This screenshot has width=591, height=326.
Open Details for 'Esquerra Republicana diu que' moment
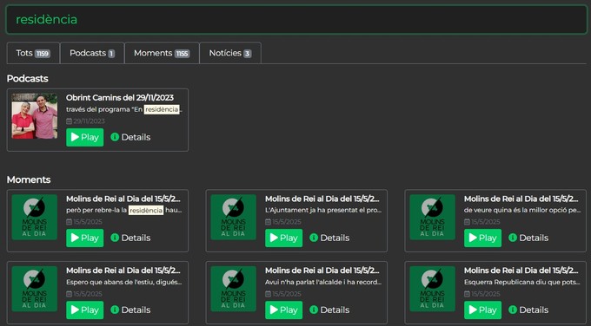pos(528,310)
